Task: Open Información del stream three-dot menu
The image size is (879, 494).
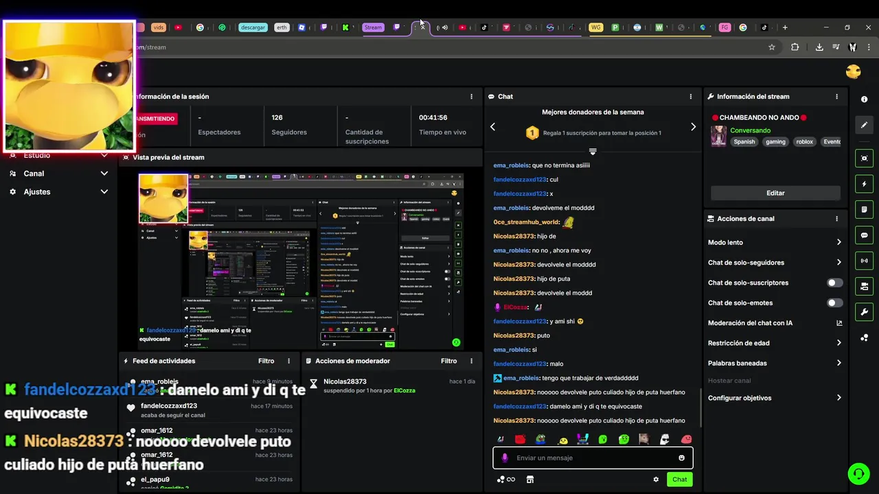Action: 836,97
